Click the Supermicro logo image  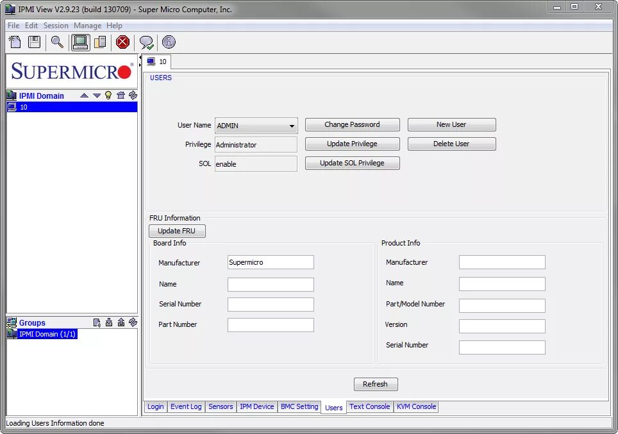pos(72,71)
